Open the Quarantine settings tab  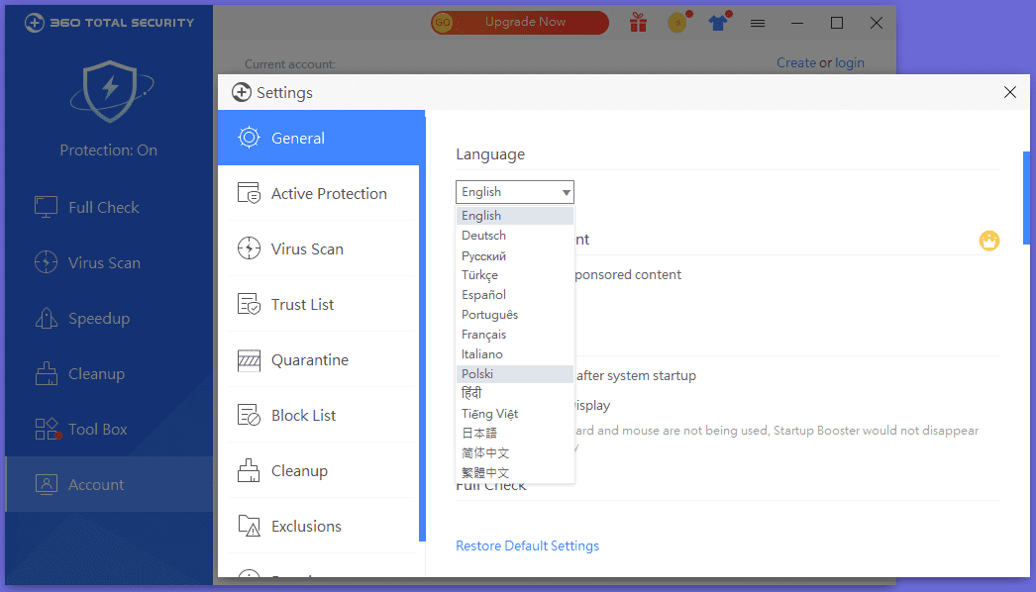[x=321, y=359]
